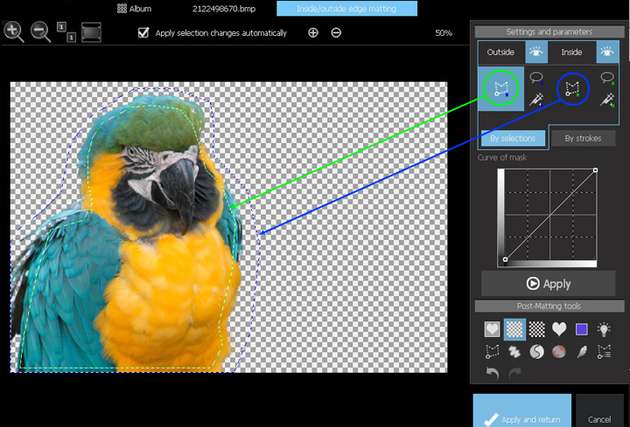The width and height of the screenshot is (630, 427).
Task: Click the light bulb icon
Action: click(x=604, y=329)
